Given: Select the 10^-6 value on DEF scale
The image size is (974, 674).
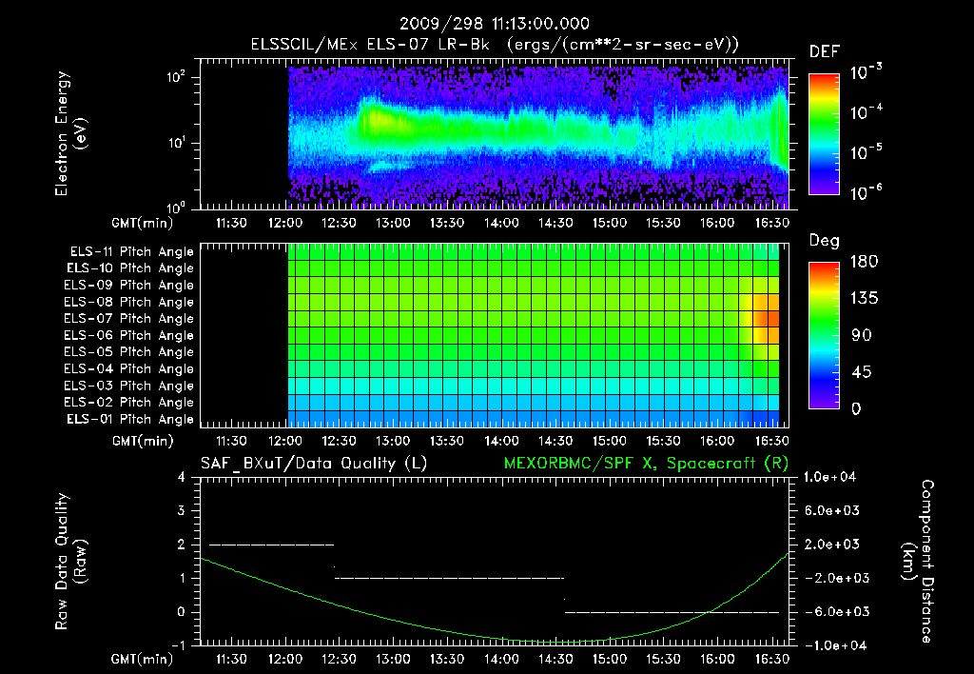Looking at the screenshot, I should (x=866, y=192).
